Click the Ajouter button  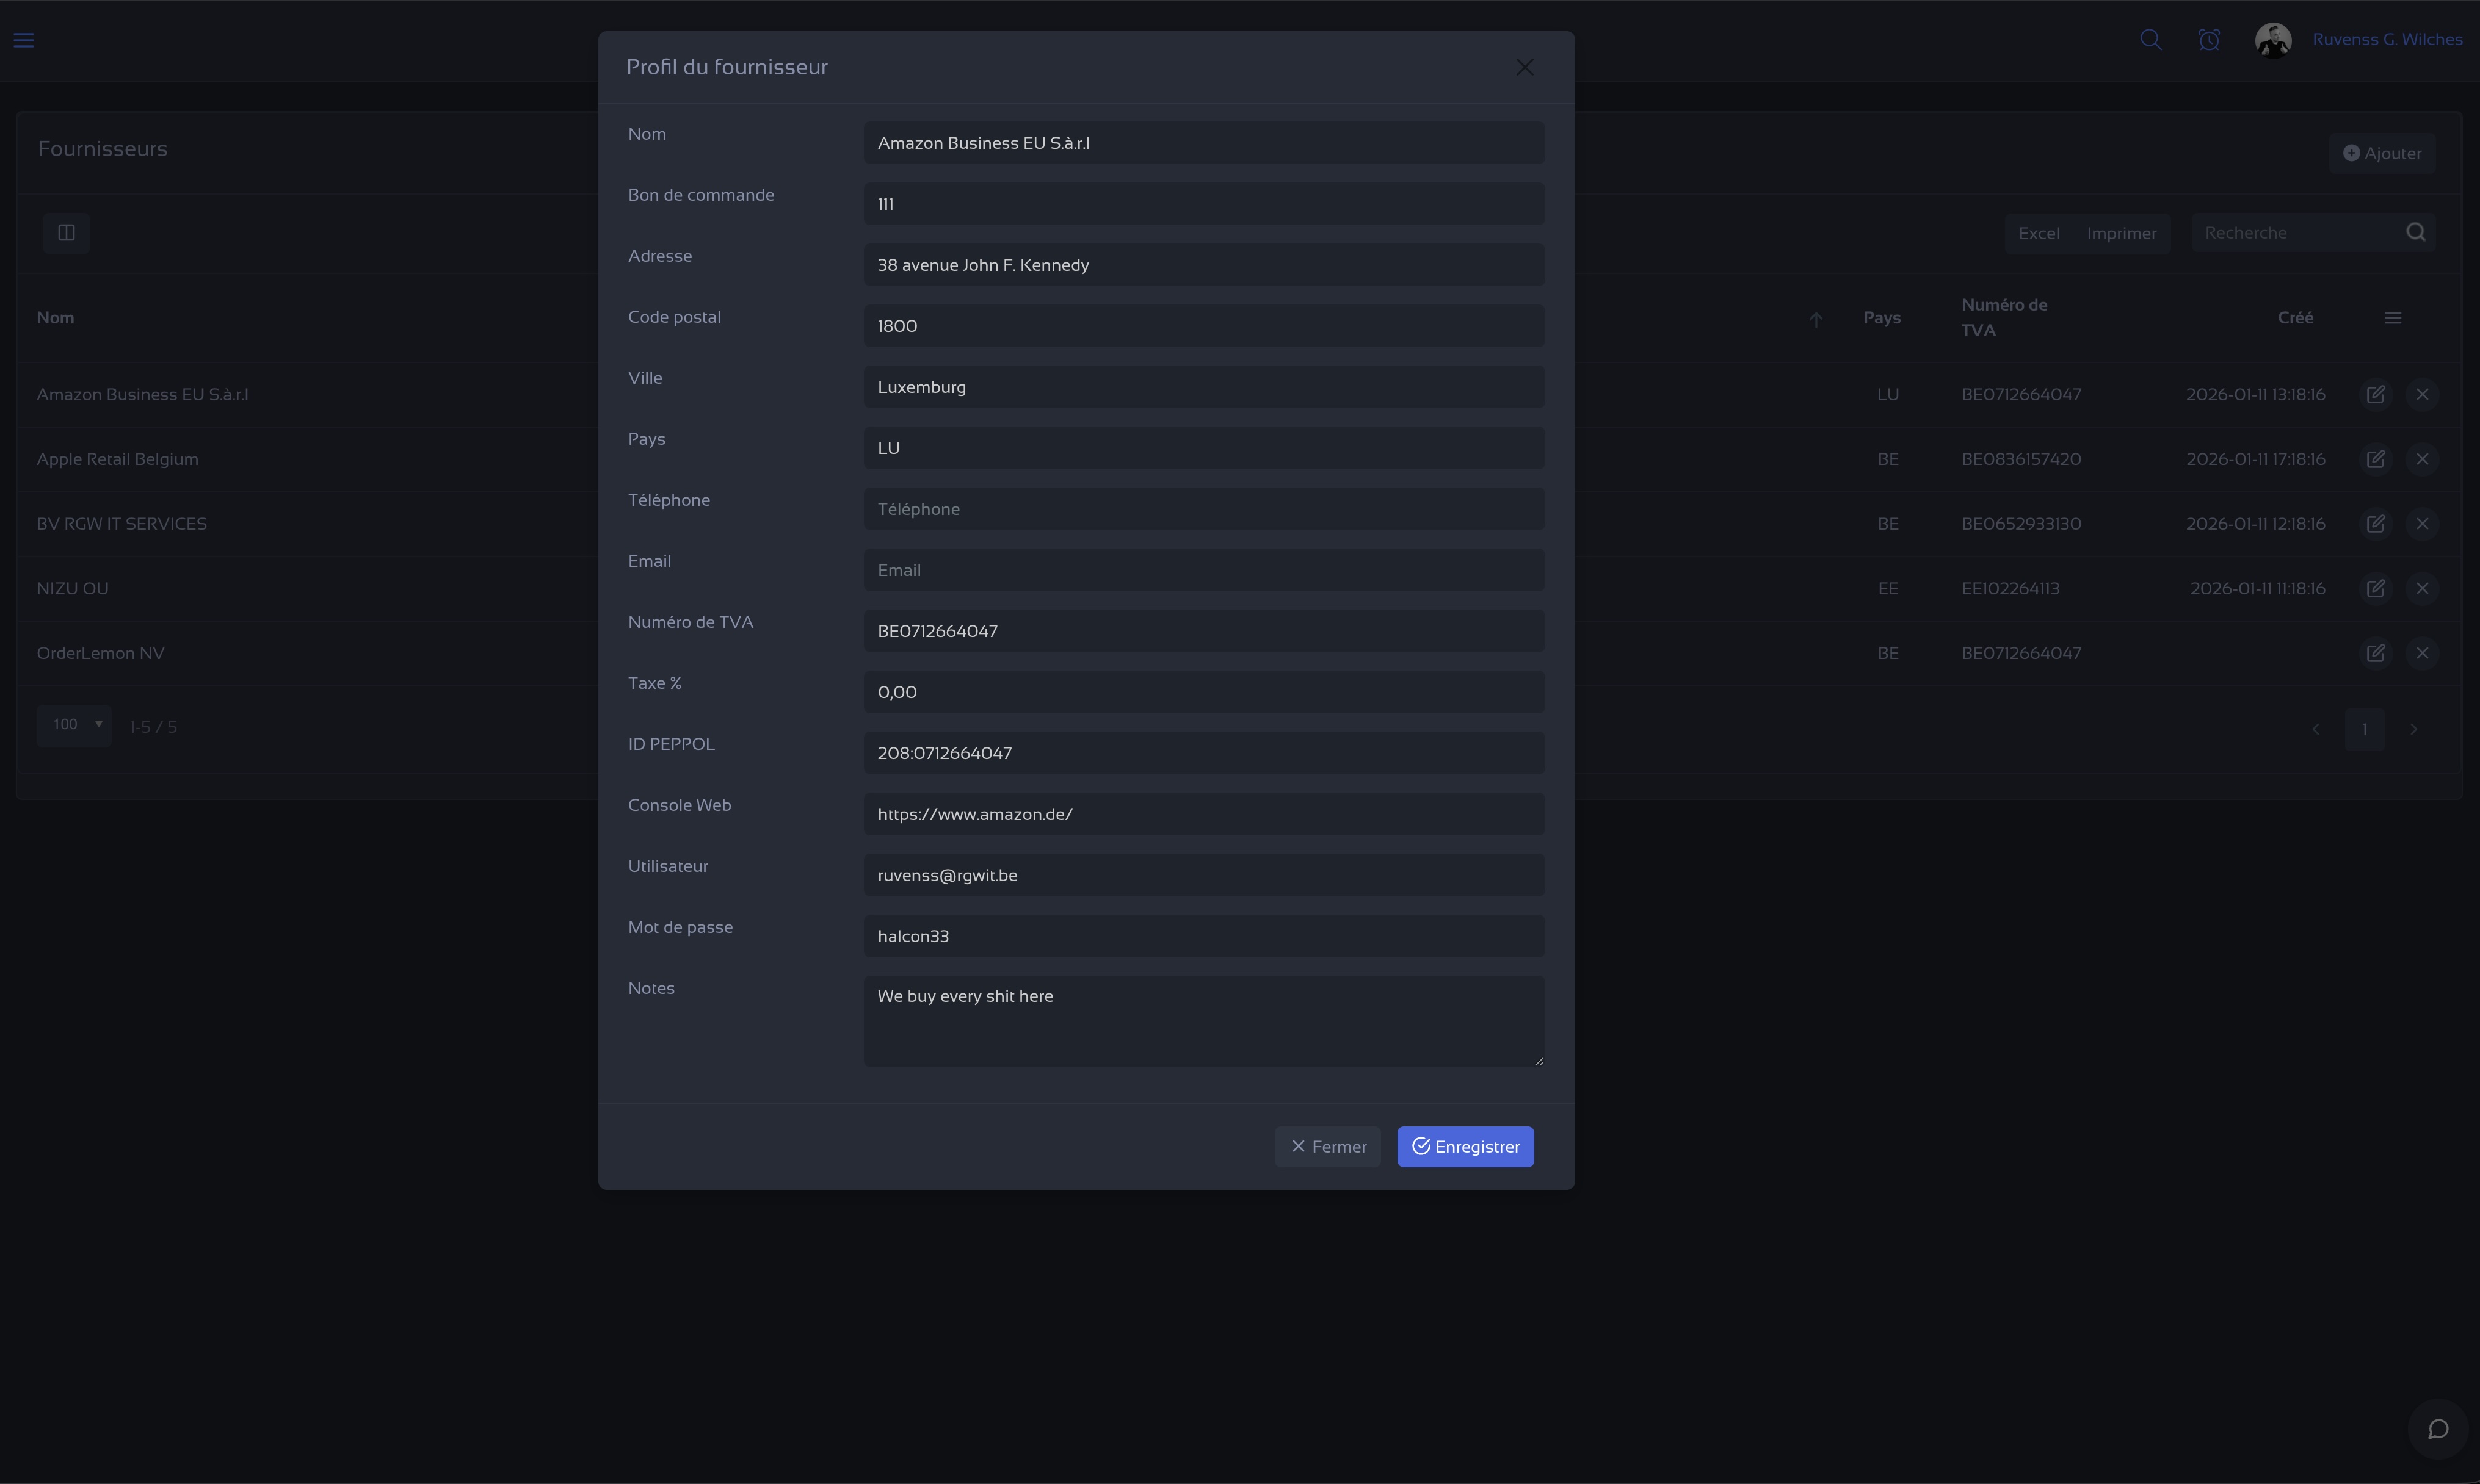coord(2382,153)
